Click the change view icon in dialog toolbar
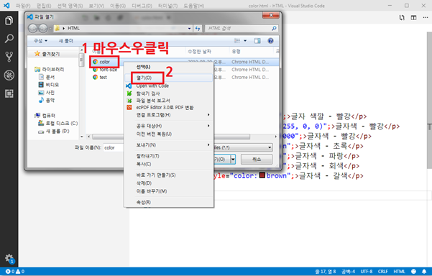 pos(237,41)
